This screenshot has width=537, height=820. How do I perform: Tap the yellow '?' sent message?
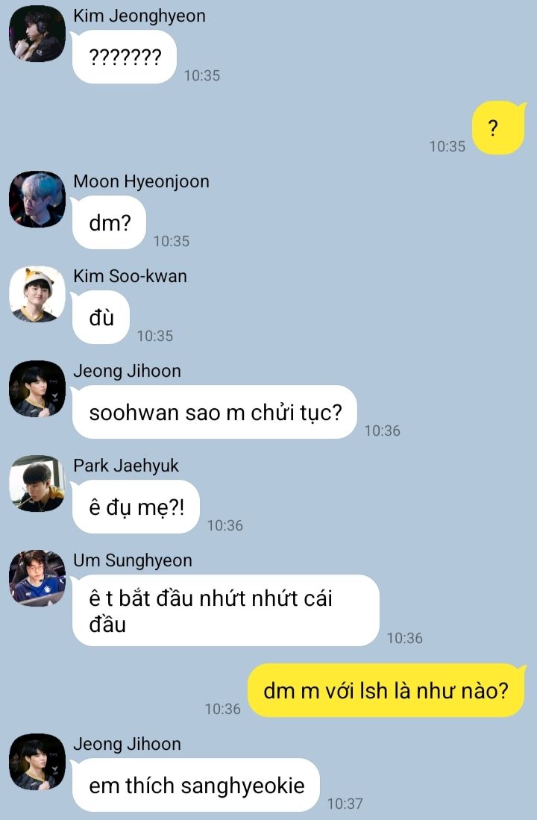pos(498,128)
